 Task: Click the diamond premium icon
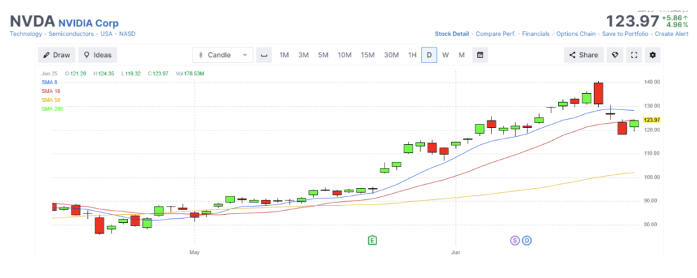pyautogui.click(x=615, y=55)
